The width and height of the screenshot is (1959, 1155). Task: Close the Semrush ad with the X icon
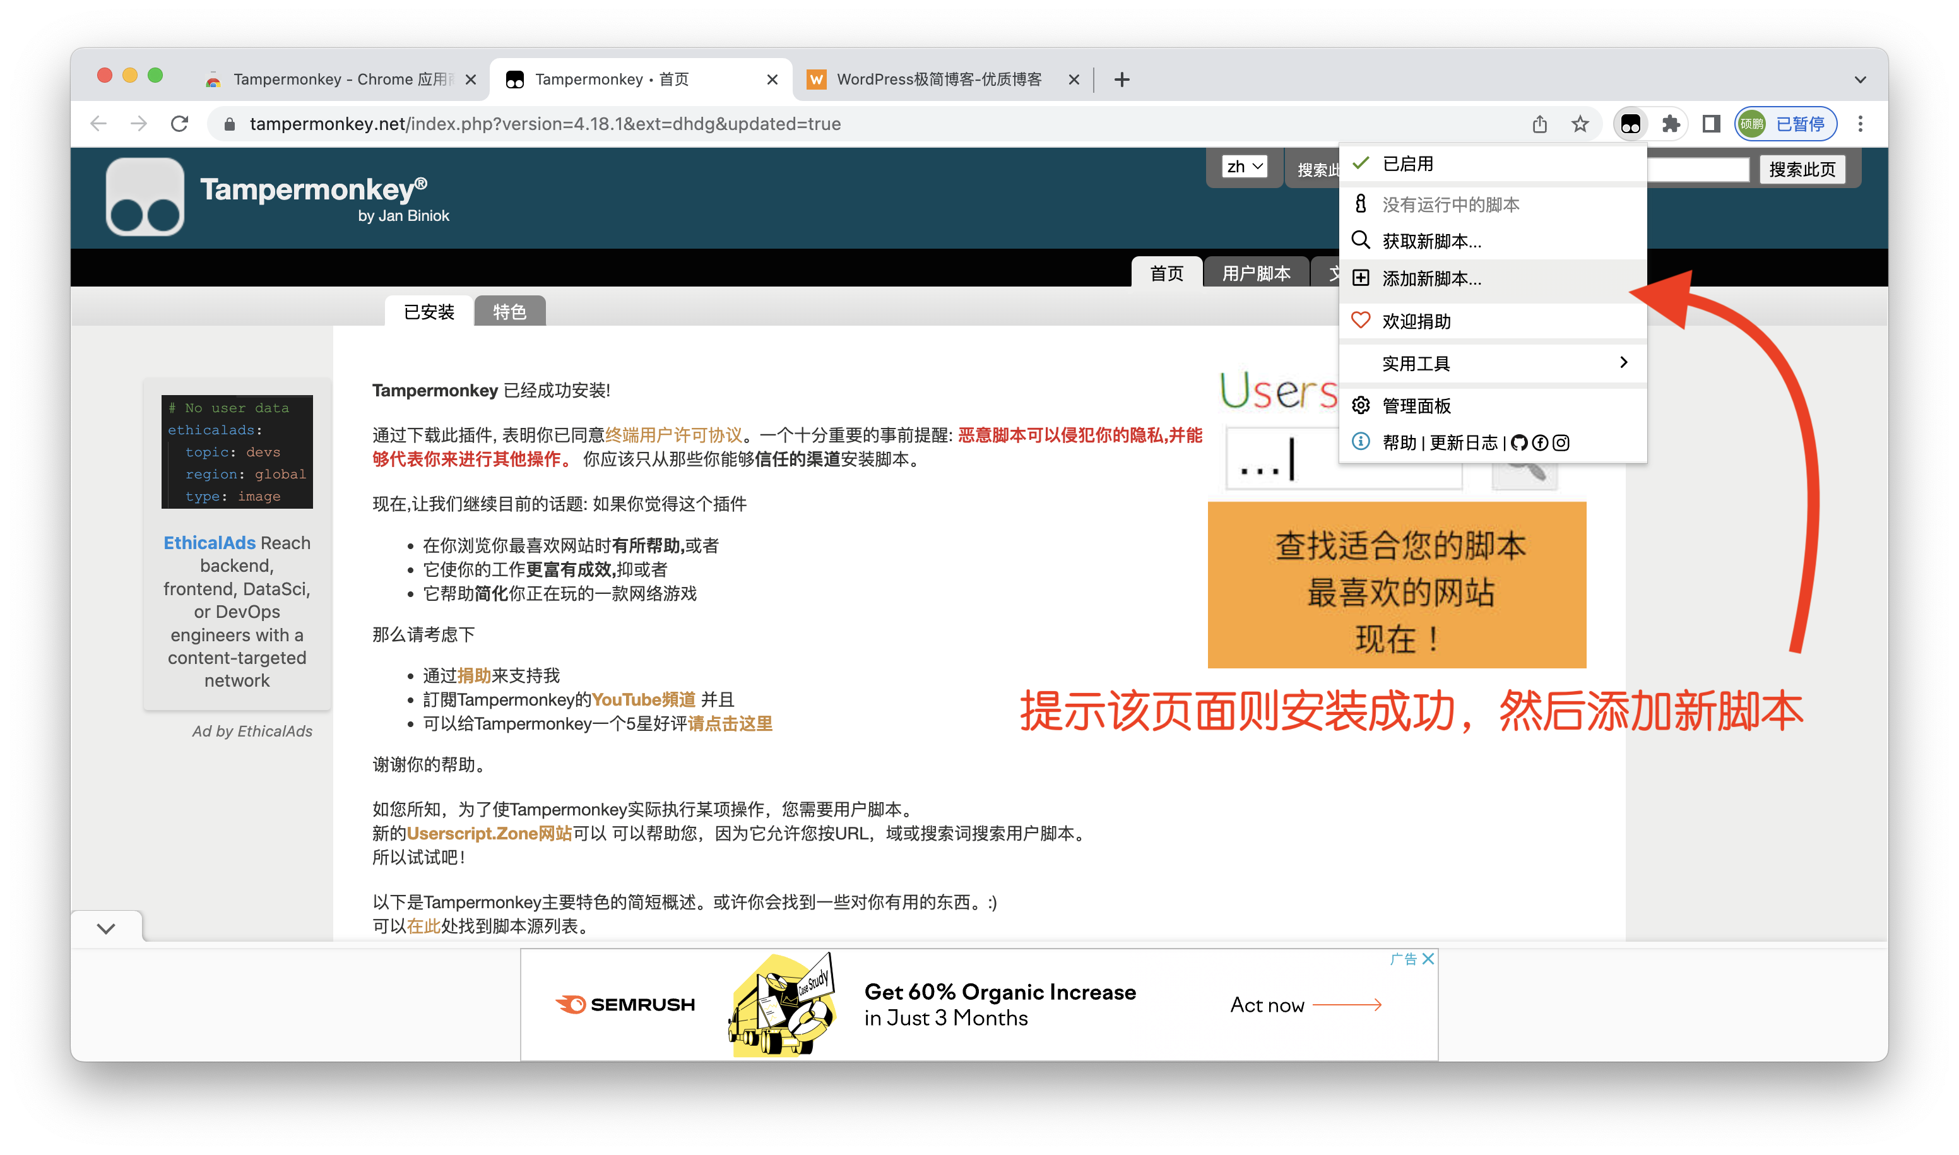1428,959
